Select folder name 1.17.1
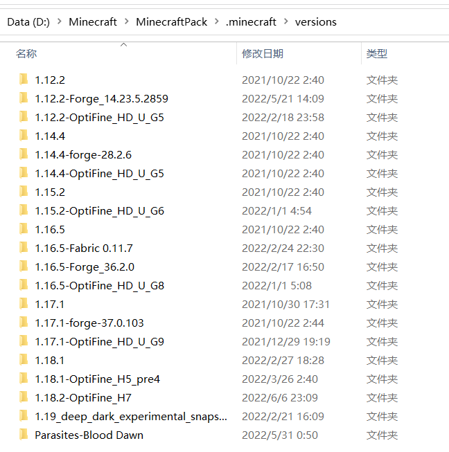 pos(49,304)
